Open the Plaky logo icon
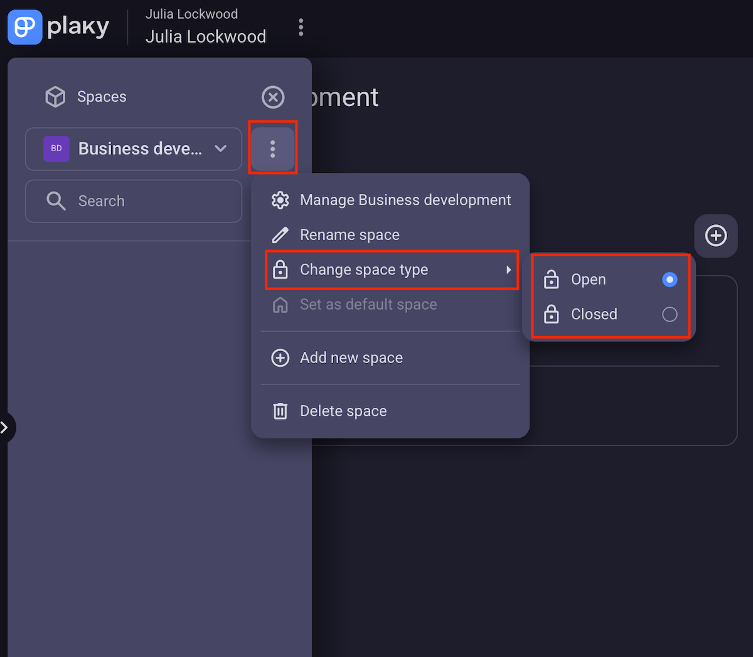753x657 pixels. (x=25, y=26)
